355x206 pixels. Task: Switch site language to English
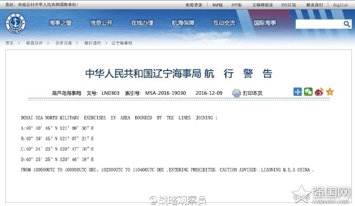[340, 5]
